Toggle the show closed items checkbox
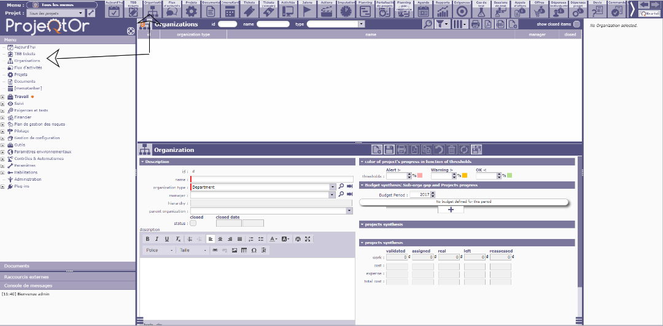Screen dimensions: 663x326 coord(576,24)
